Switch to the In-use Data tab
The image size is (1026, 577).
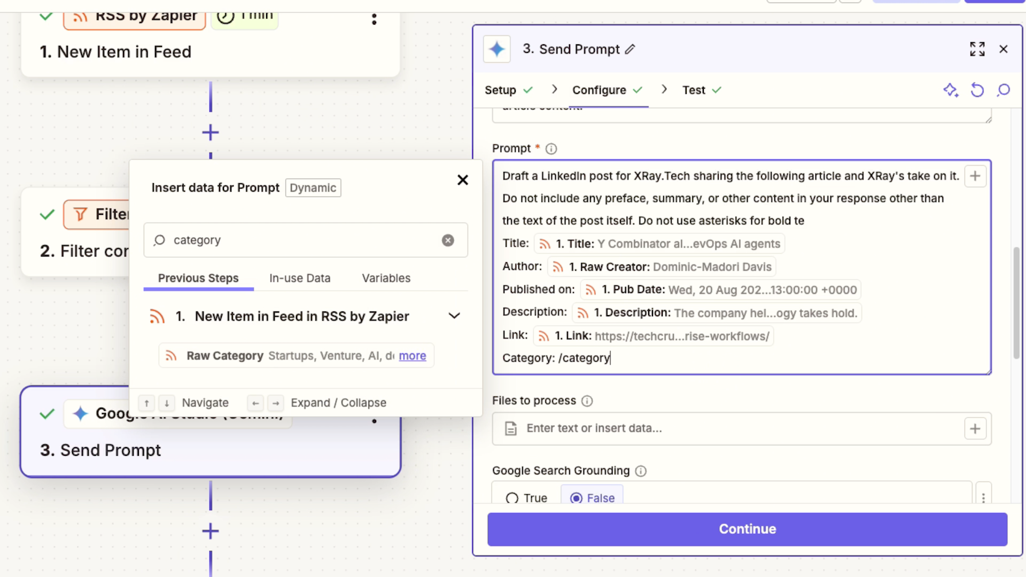pos(300,278)
